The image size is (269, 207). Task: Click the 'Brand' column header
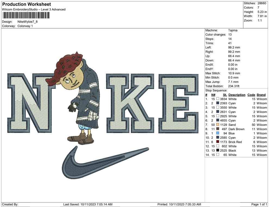pos(261,95)
